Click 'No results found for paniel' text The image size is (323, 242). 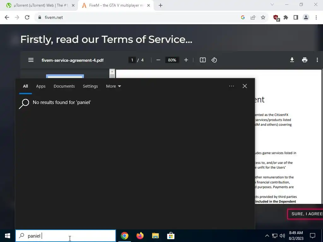62,102
